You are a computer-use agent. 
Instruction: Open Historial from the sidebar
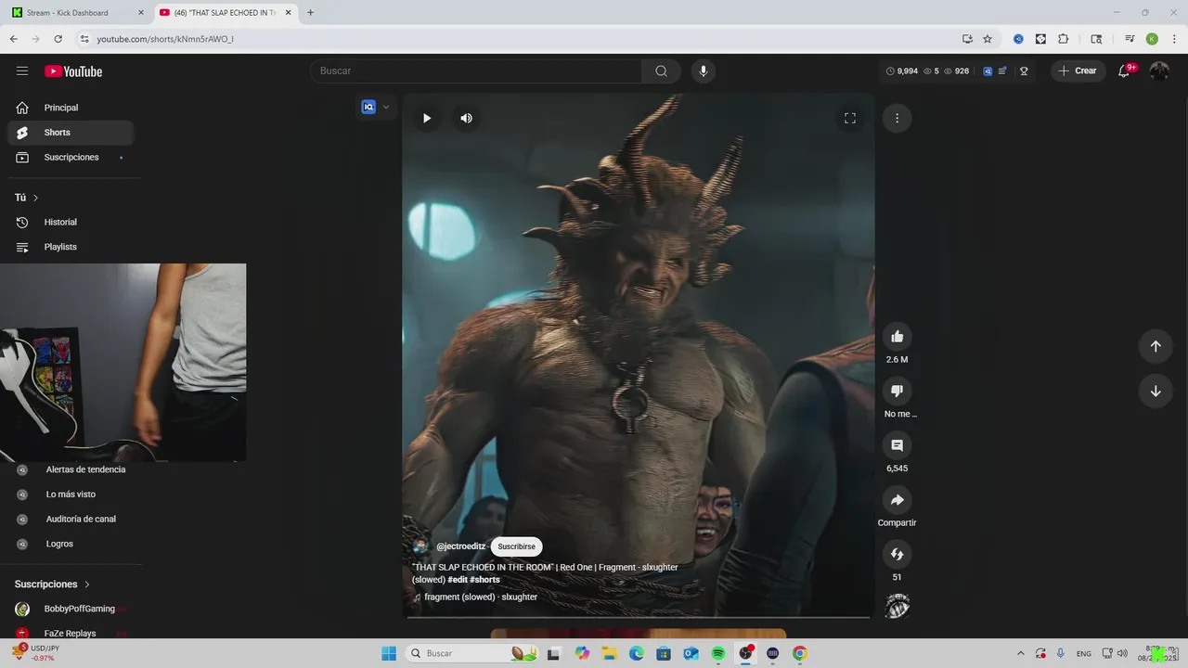[x=71, y=223]
